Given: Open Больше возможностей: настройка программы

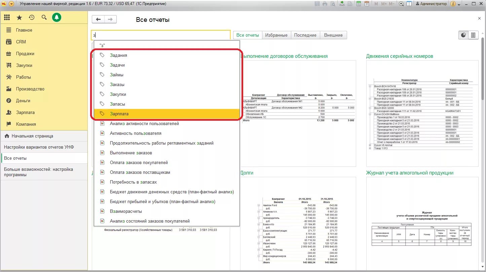Looking at the screenshot, I should click(44, 172).
